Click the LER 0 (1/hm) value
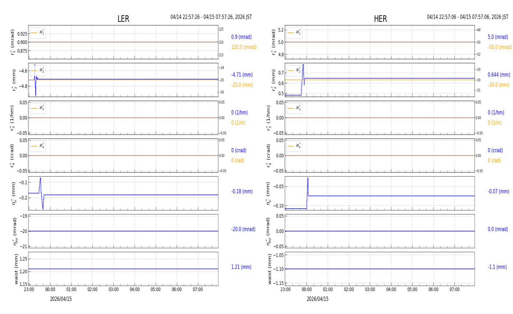513x314 pixels. [x=241, y=113]
